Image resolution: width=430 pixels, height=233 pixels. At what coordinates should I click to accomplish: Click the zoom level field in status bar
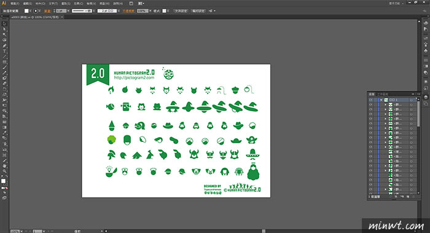15,231
